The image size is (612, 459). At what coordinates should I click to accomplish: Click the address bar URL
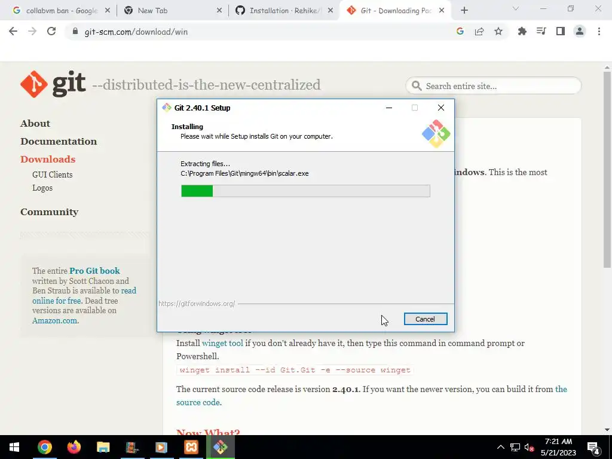click(136, 32)
